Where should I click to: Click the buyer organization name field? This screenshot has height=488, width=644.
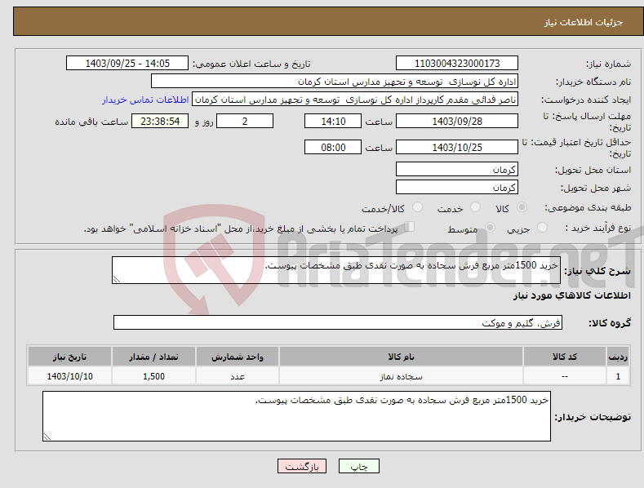point(335,82)
